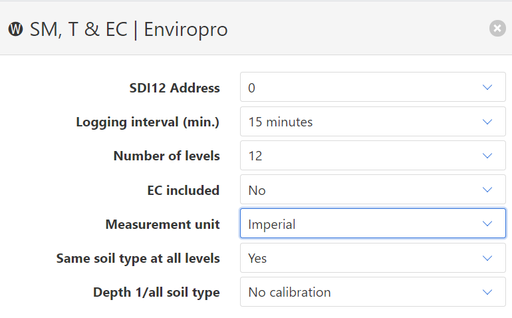Click the chevron arrow beside No calibration
The width and height of the screenshot is (512, 318).
point(487,292)
